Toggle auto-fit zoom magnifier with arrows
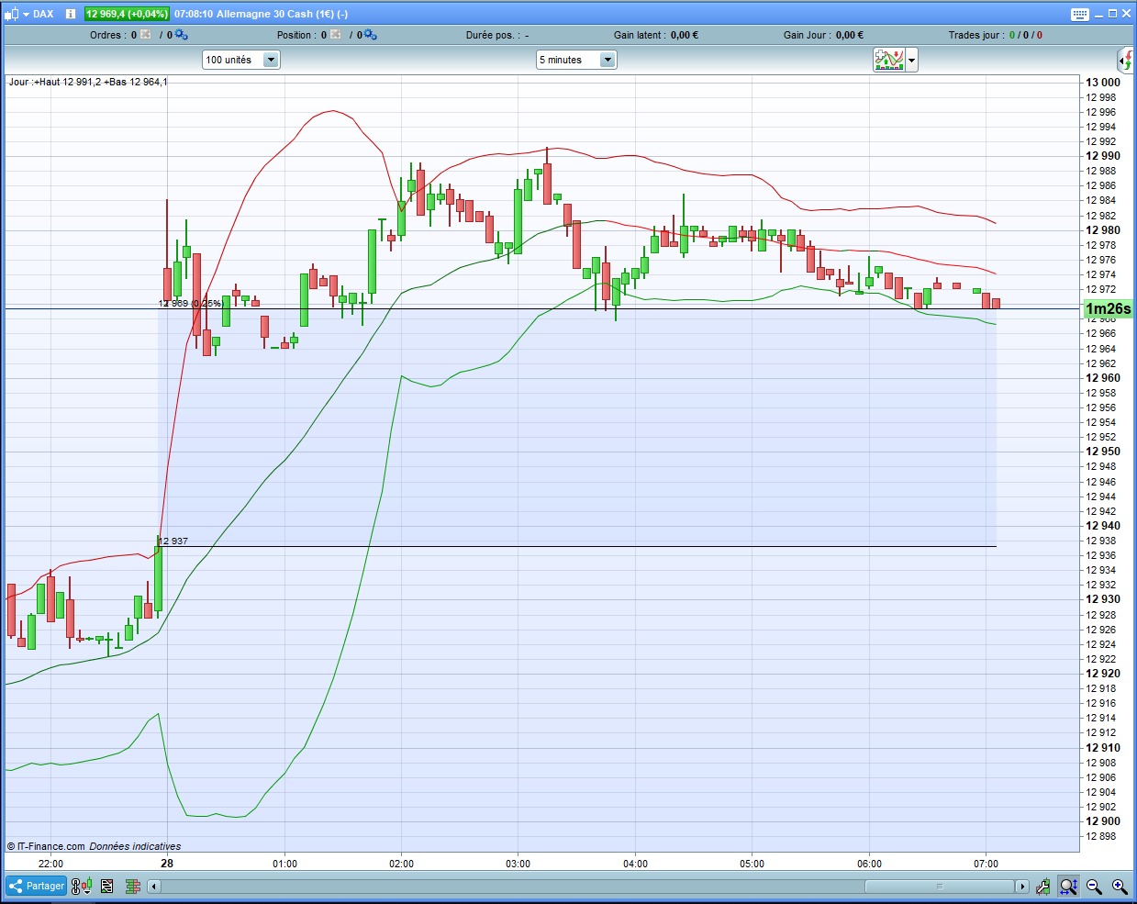1137x904 pixels. [x=1068, y=887]
